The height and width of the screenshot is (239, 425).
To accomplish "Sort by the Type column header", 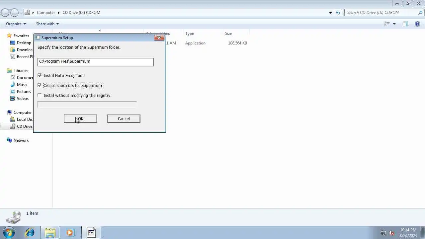I will pos(190,34).
